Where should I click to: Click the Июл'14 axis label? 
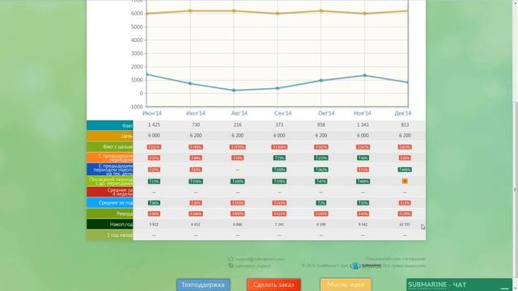click(x=196, y=113)
